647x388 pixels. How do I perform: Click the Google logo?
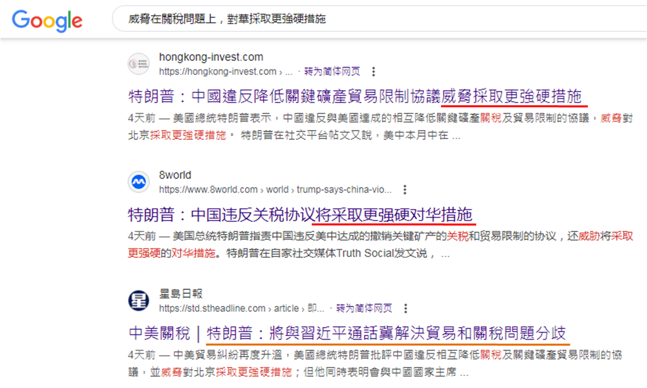pos(47,21)
